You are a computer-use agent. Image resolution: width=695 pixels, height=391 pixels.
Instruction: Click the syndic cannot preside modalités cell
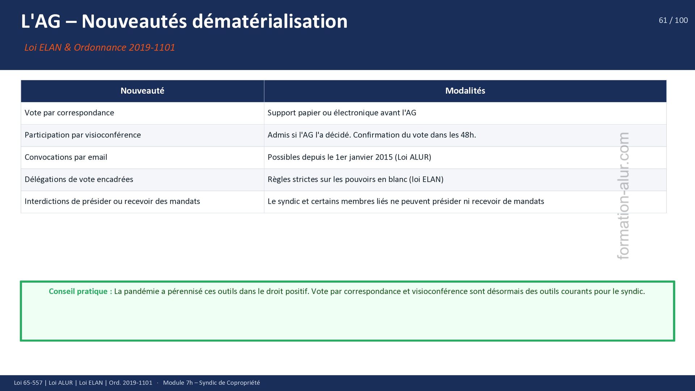406,202
